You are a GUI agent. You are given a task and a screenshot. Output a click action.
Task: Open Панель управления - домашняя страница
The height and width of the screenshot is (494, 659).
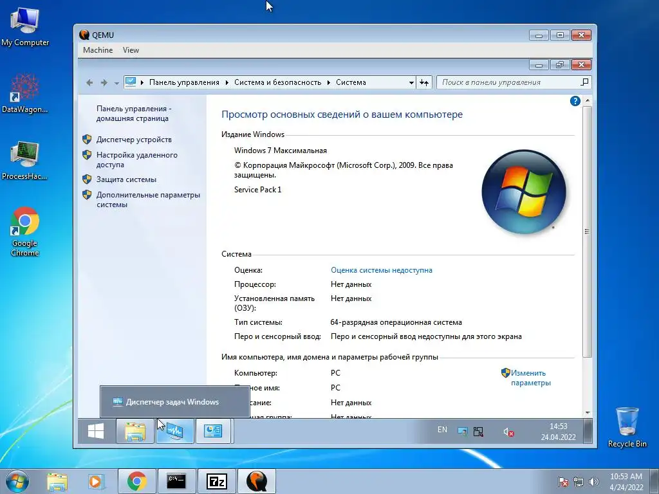134,113
